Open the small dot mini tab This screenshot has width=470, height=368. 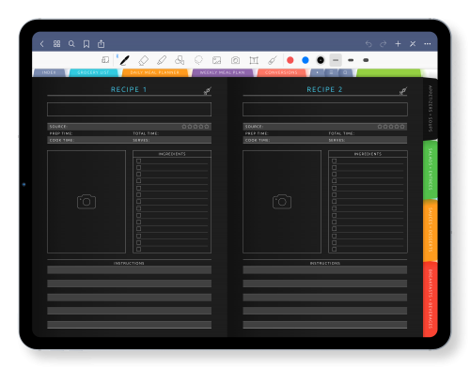(x=317, y=72)
